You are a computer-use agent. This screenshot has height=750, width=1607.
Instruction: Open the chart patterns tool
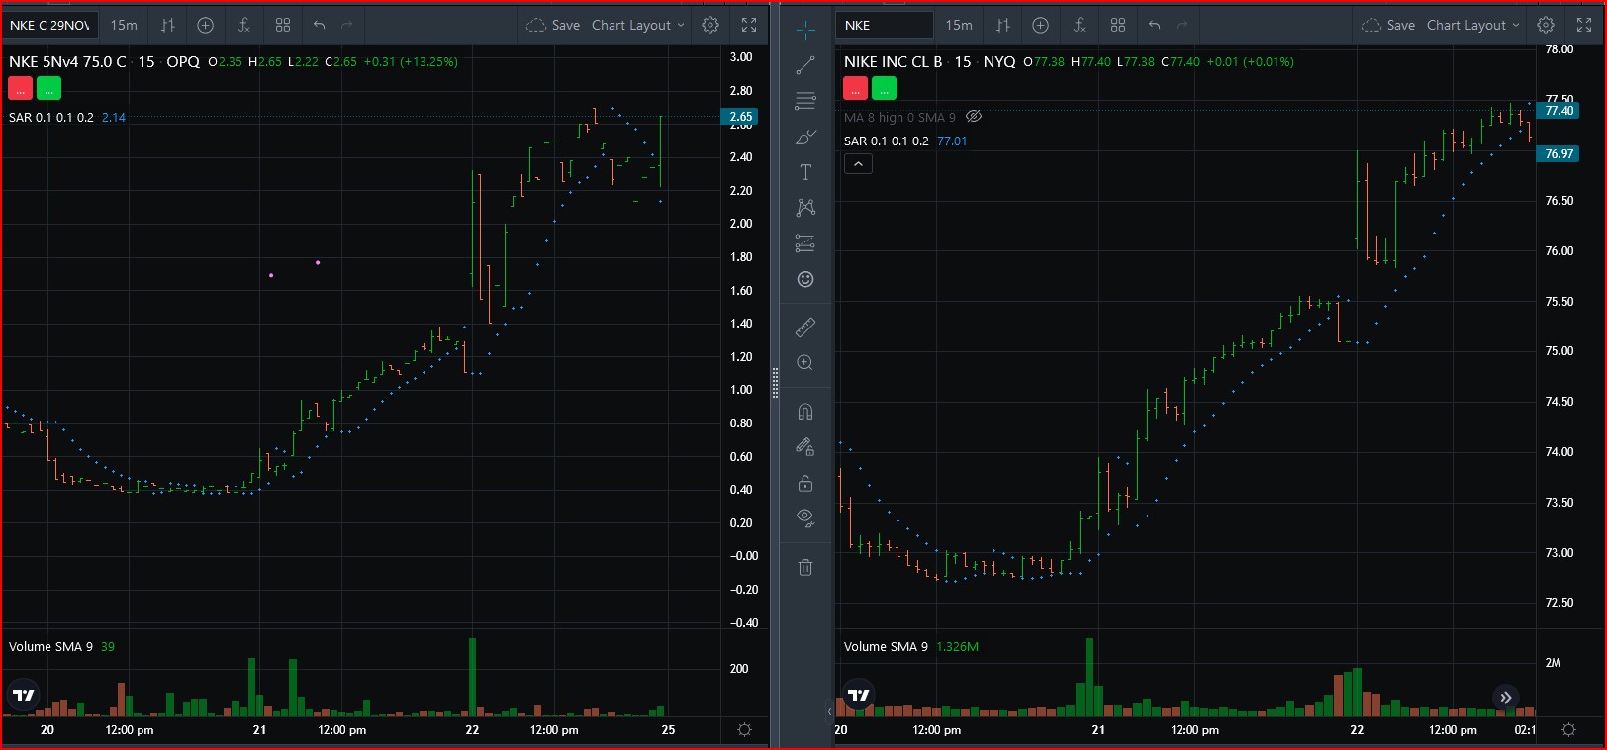point(805,208)
